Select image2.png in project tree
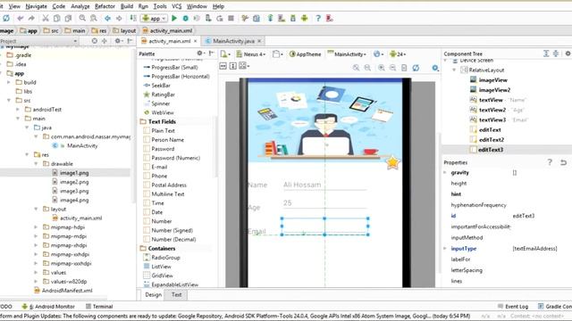 tap(74, 182)
